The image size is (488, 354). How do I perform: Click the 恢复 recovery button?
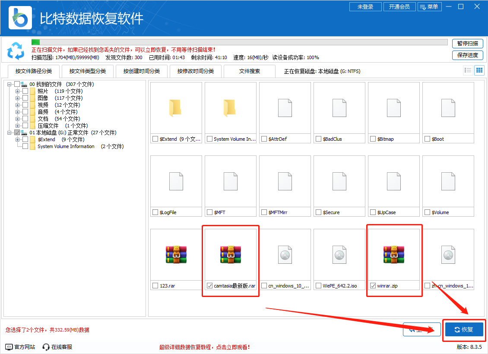(x=464, y=329)
